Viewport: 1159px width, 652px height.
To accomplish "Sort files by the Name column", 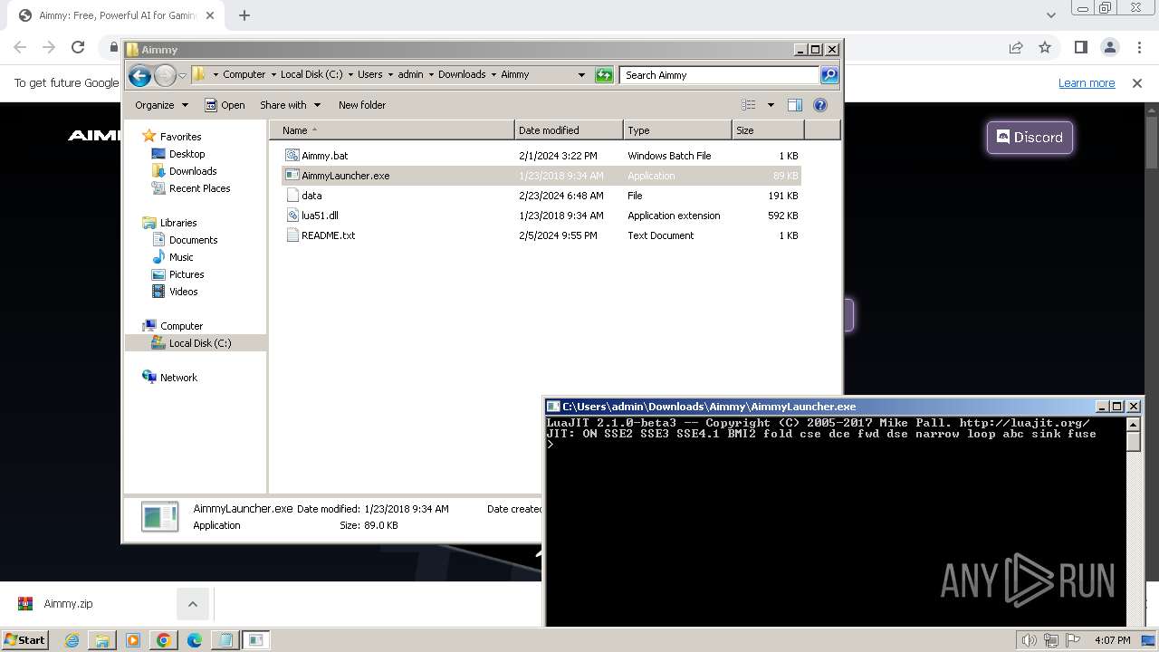I will click(391, 130).
